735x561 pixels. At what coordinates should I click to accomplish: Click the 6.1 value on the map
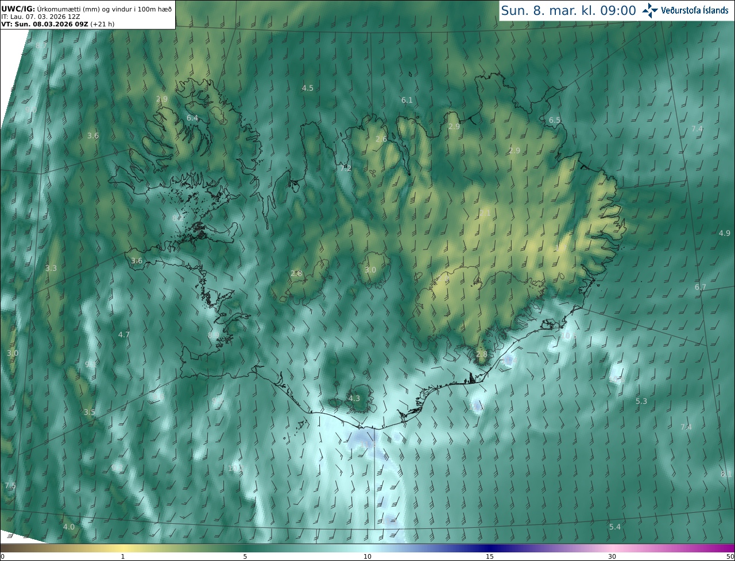coord(407,100)
